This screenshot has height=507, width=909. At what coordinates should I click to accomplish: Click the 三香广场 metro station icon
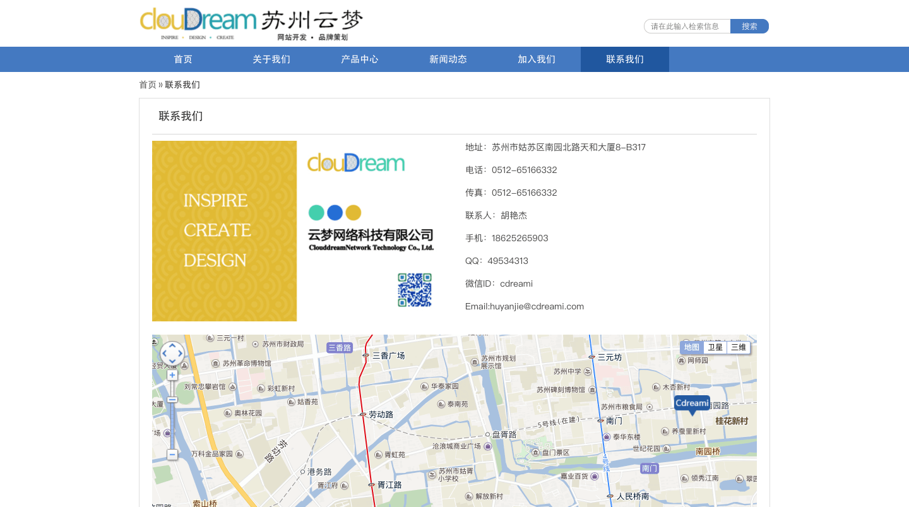tap(365, 356)
